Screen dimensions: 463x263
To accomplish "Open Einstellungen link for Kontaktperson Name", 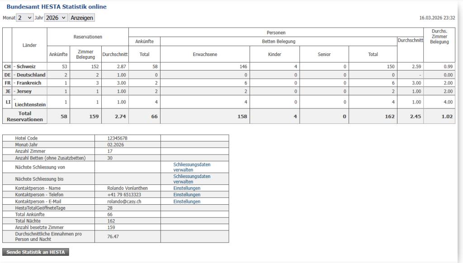I will (187, 188).
